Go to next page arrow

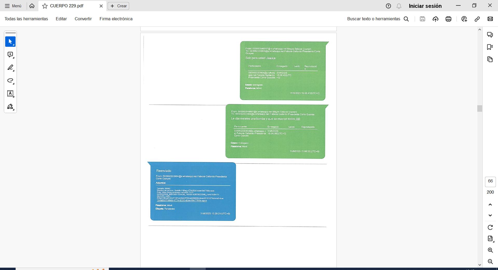click(x=490, y=215)
